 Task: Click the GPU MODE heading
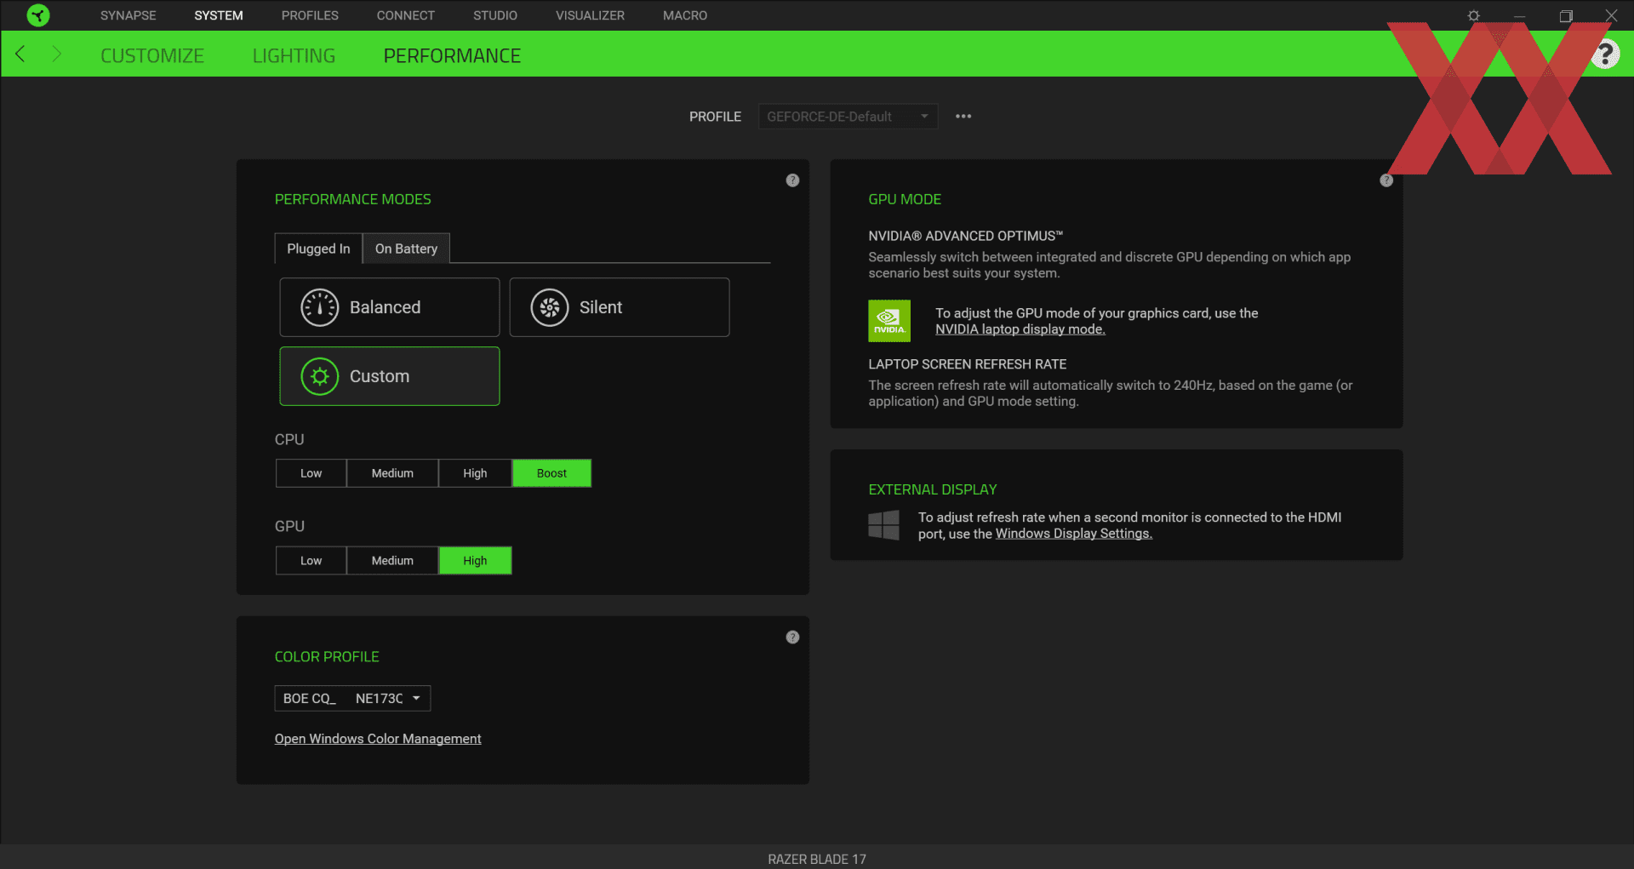pos(905,199)
